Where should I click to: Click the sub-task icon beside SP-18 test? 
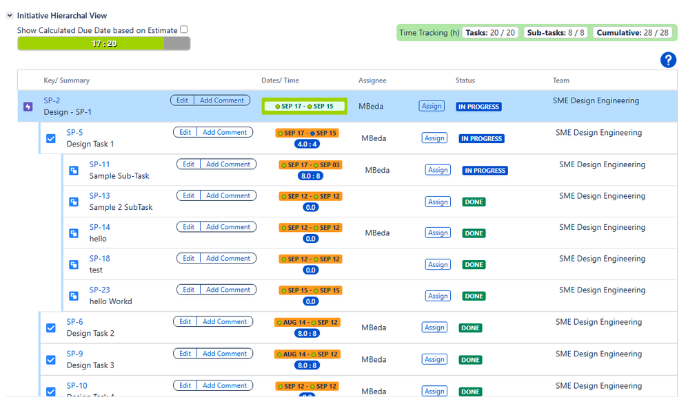(74, 264)
